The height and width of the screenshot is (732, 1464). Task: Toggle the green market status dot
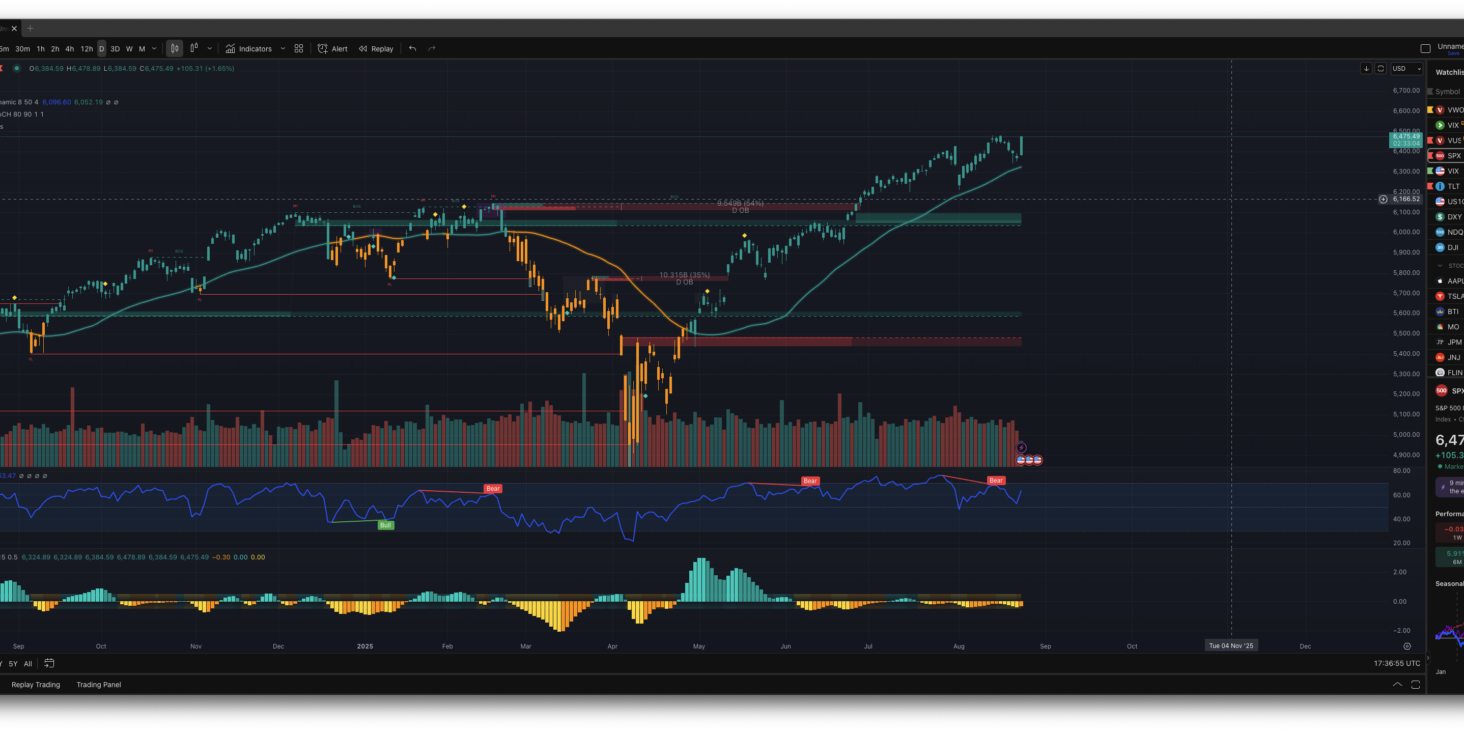17,68
